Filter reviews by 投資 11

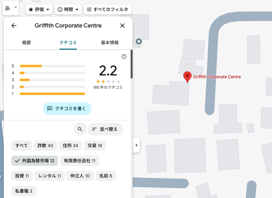pyautogui.click(x=22, y=176)
